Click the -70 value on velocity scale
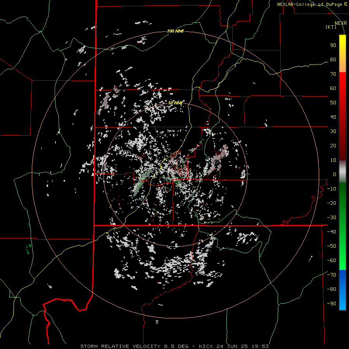349x349 pixels. click(332, 275)
